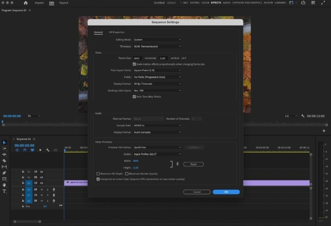Open timeline wrench display settings
The width and height of the screenshot is (331, 226).
[x=48, y=150]
